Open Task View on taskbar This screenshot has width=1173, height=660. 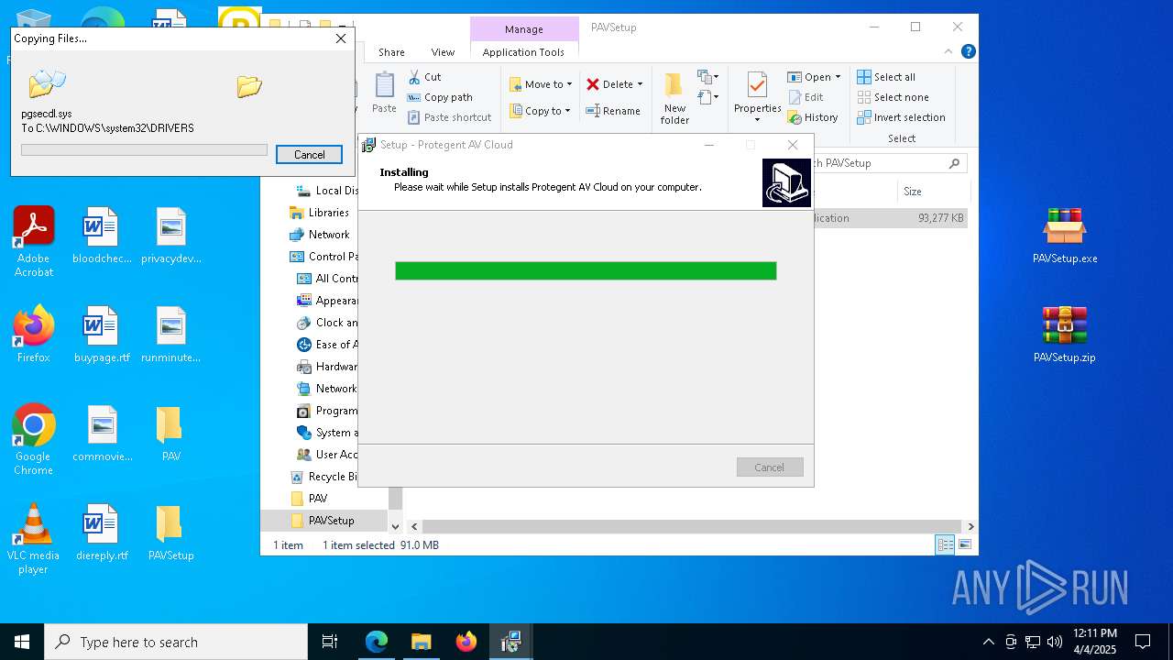pos(330,642)
